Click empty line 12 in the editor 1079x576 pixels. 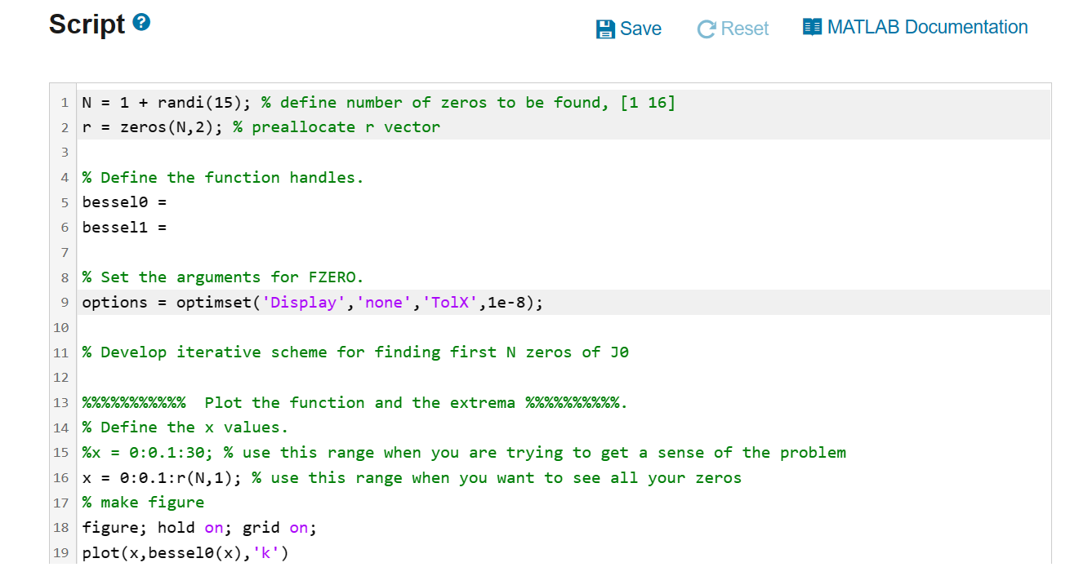pos(565,378)
